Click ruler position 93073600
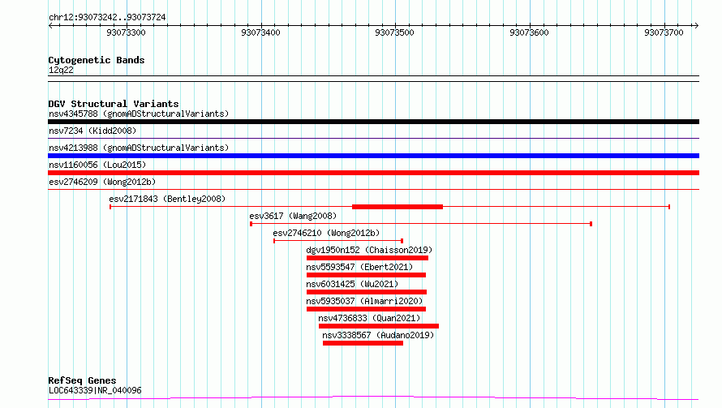 point(529,32)
